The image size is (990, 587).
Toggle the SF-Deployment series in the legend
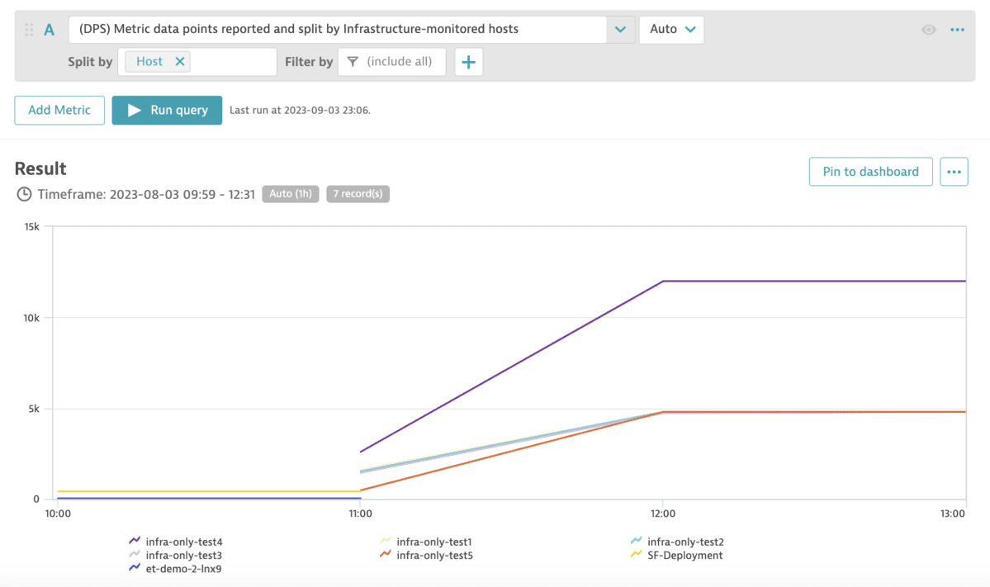[685, 555]
